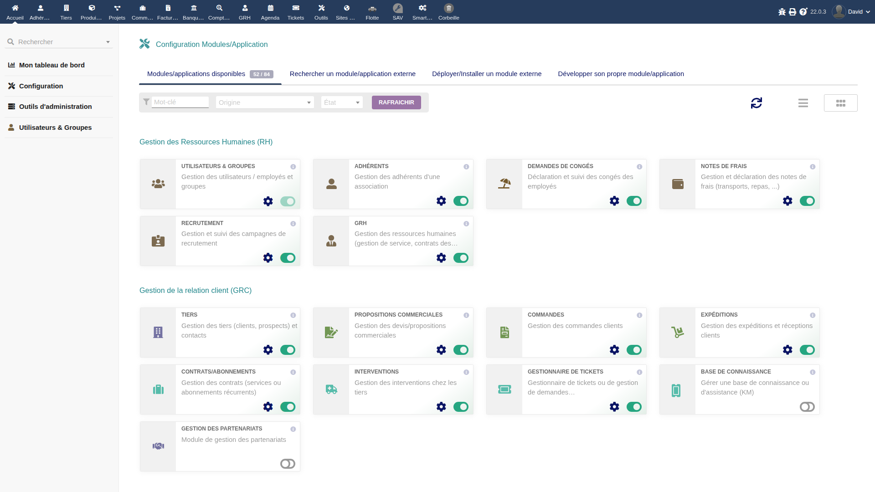The image size is (875, 492).
Task: Switch to card grid view icon
Action: coord(840,103)
